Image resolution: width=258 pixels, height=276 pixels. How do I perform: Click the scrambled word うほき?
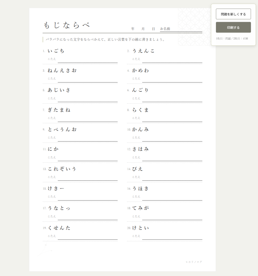[x=140, y=189]
